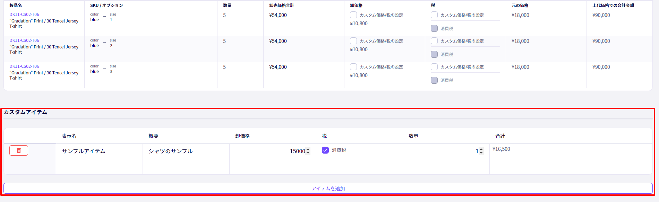659x202 pixels.
Task: Open product link DK11-CS02-T06 for size 1
Action: pos(24,15)
